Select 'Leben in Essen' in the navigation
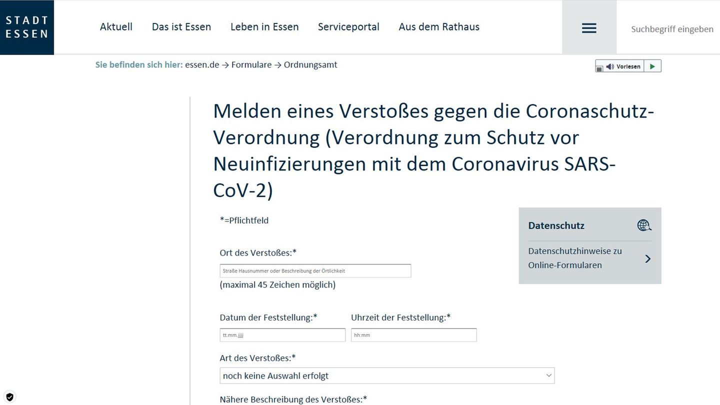The image size is (720, 405). [264, 27]
